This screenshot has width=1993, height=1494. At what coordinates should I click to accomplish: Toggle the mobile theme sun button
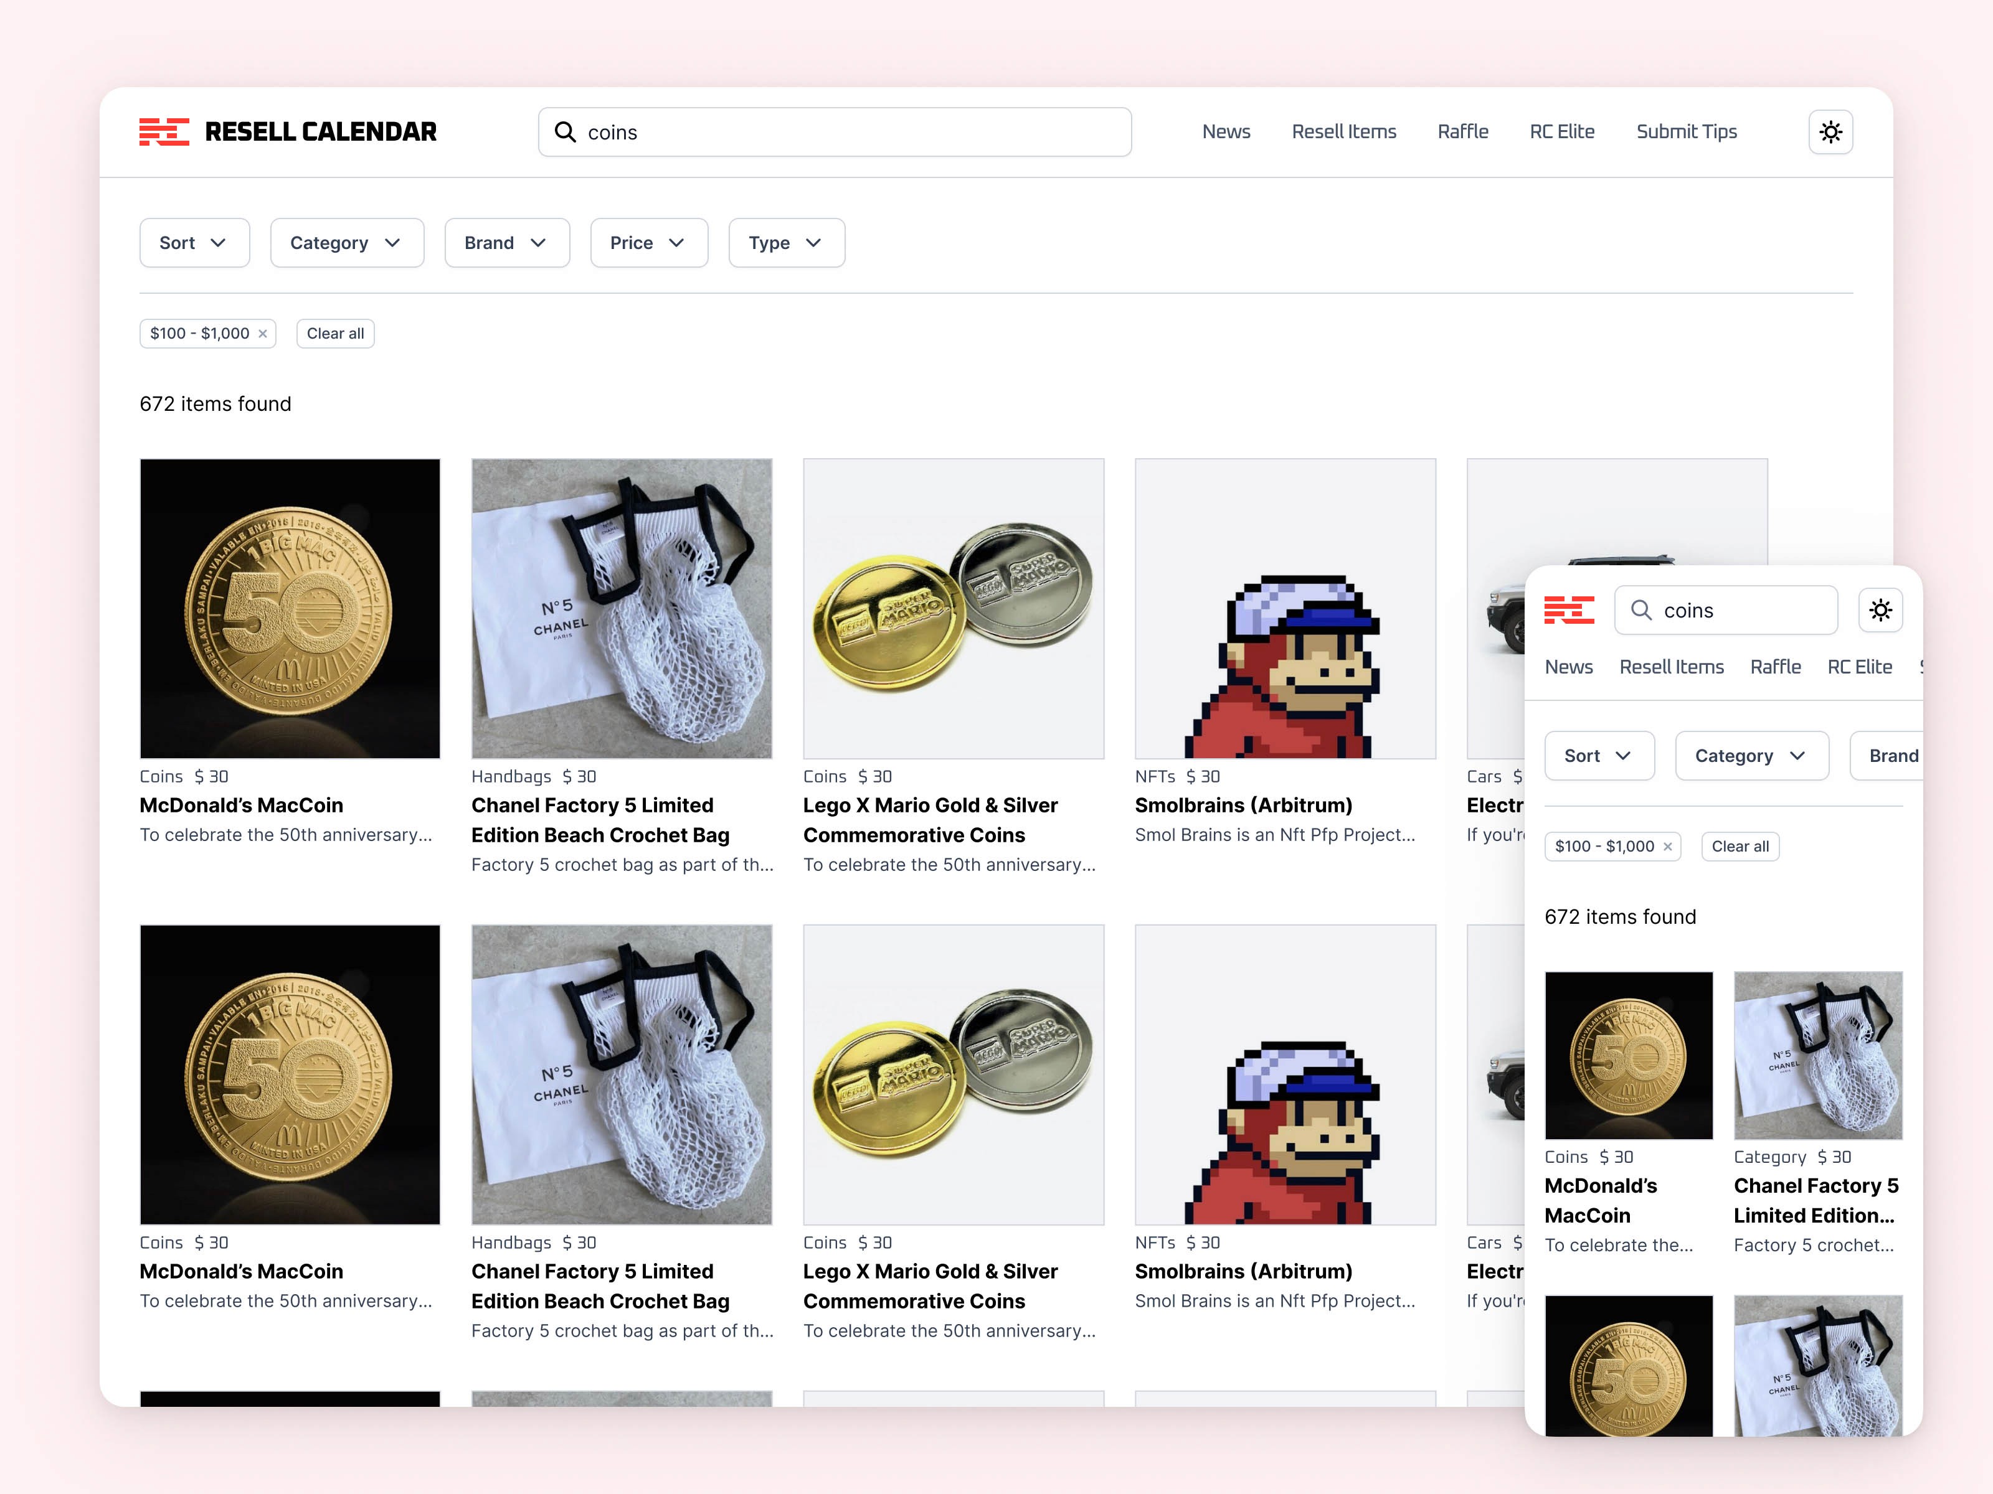pos(1880,611)
